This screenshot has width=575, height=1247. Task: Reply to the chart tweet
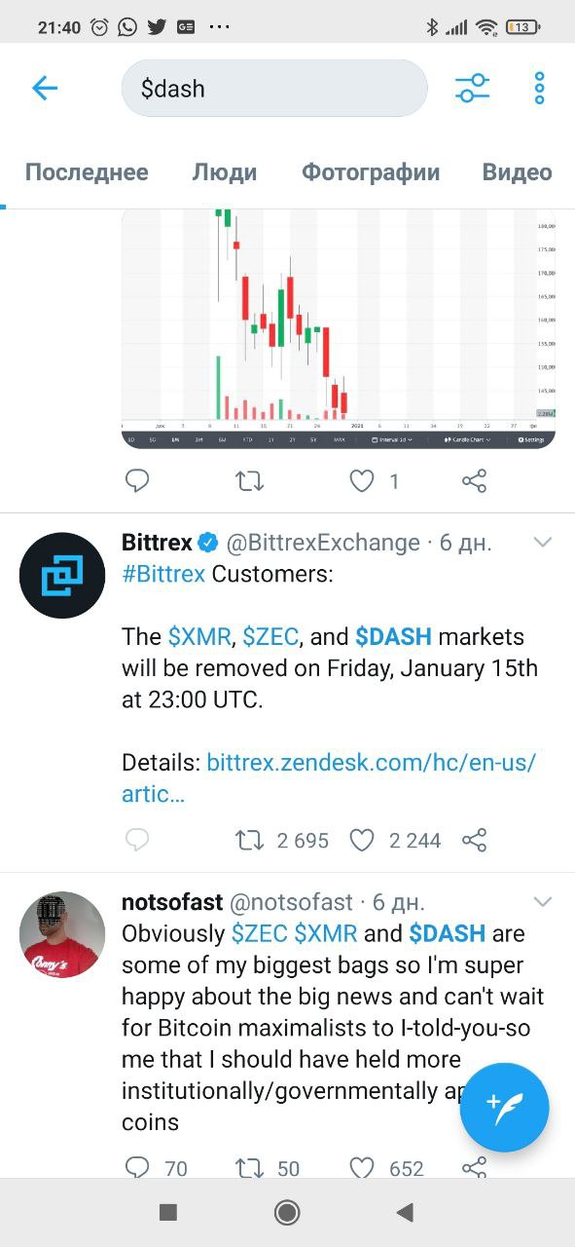[x=138, y=480]
